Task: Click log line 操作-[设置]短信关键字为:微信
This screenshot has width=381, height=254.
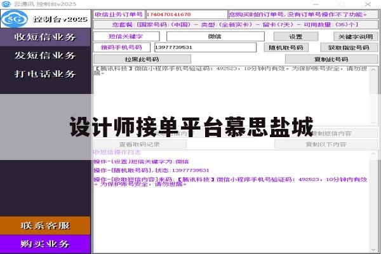Action: click(x=141, y=161)
